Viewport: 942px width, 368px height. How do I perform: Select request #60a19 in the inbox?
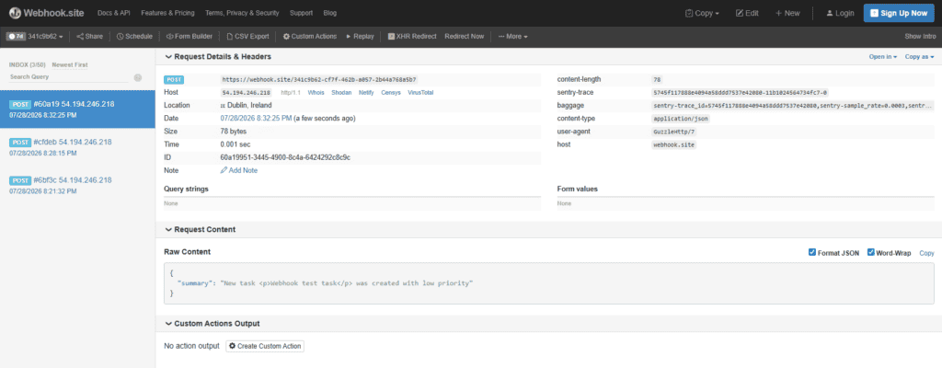77,109
